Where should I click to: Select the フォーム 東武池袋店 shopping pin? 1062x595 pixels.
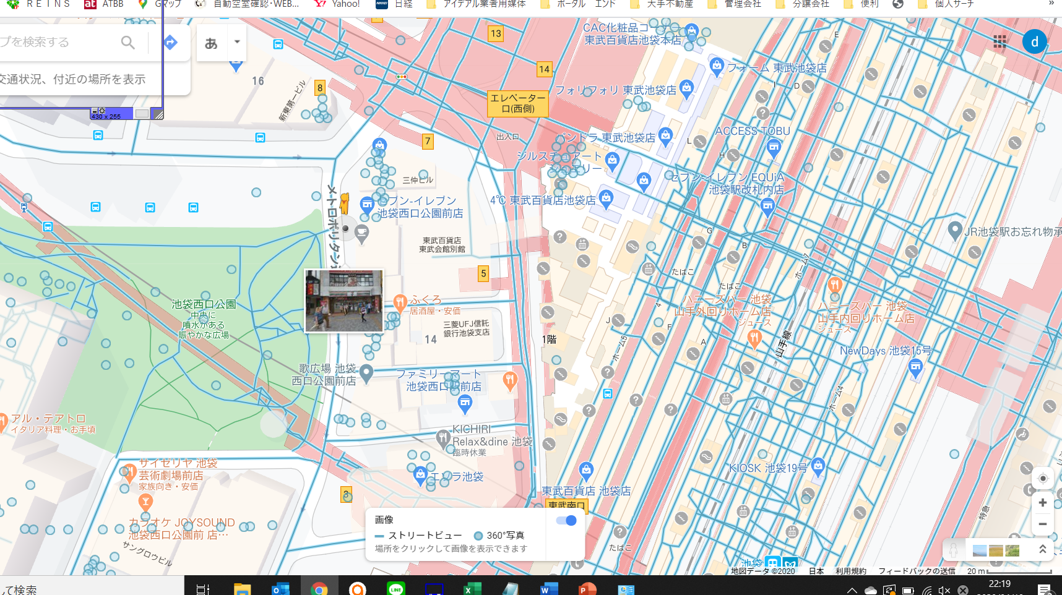(x=716, y=66)
